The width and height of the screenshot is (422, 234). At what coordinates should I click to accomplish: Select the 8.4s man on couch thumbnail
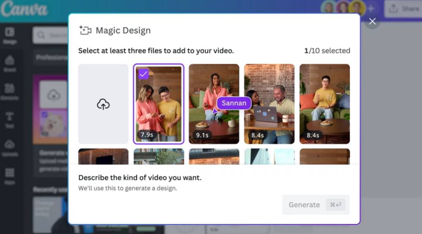325,104
